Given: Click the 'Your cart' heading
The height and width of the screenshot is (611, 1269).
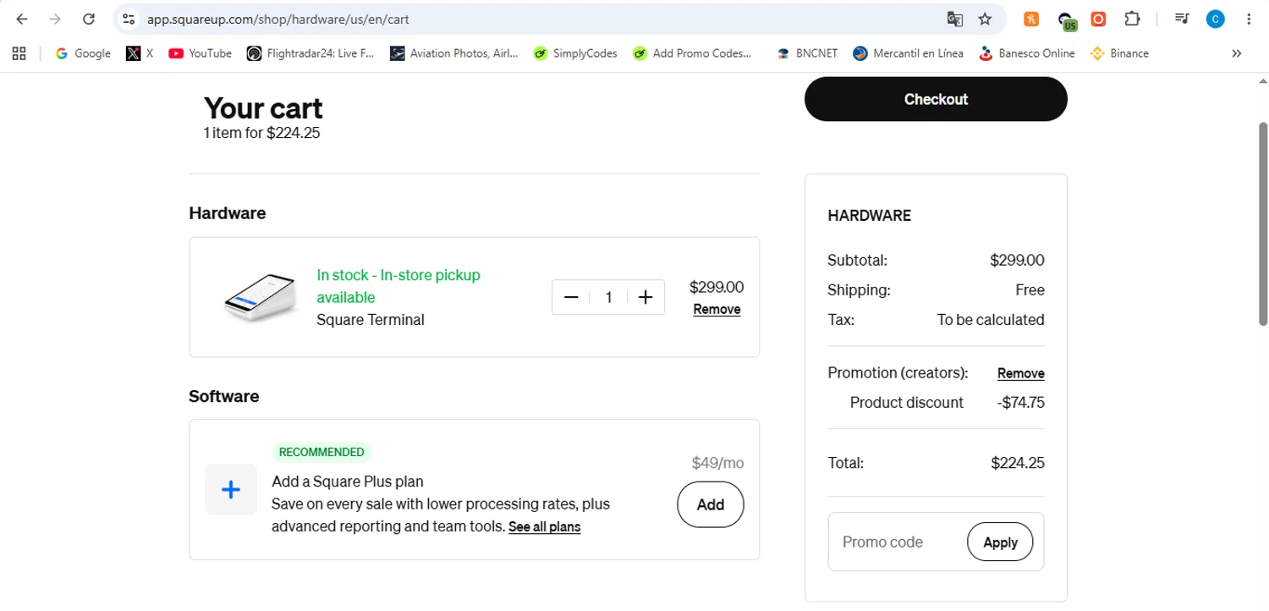Looking at the screenshot, I should 263,108.
